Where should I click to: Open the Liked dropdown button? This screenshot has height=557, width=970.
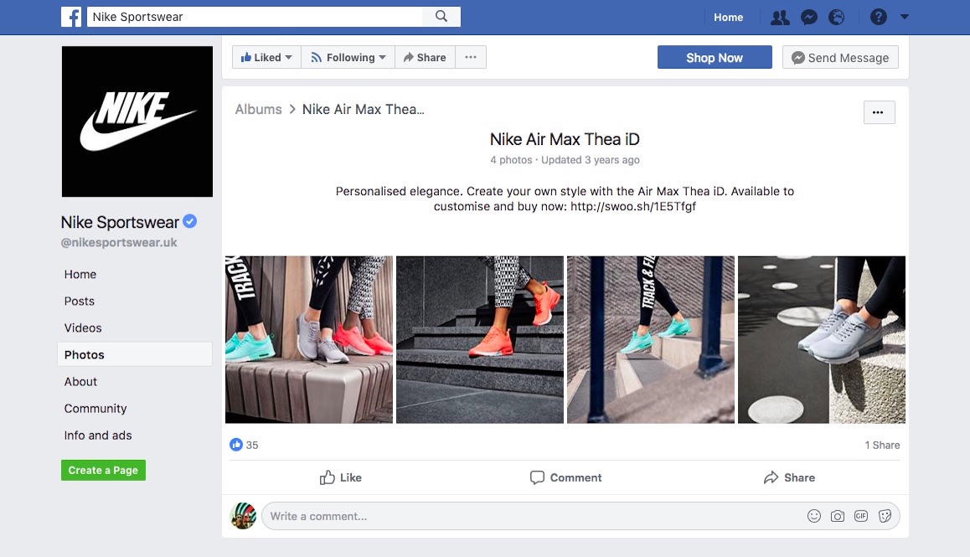click(266, 57)
